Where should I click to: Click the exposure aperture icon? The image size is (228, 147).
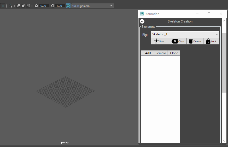tap(36, 6)
